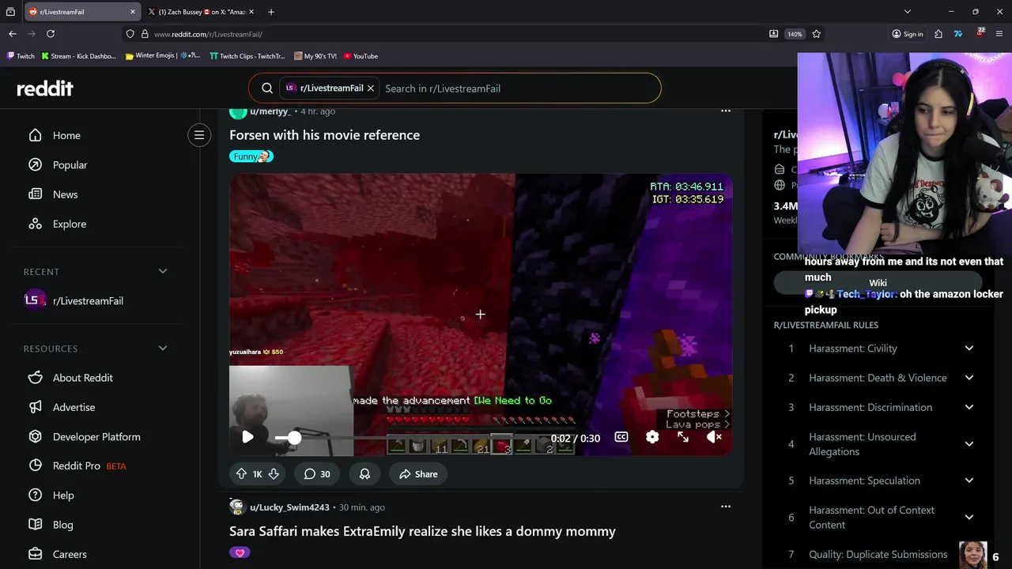Open the Firefox application menu
The width and height of the screenshot is (1012, 569).
[x=999, y=34]
